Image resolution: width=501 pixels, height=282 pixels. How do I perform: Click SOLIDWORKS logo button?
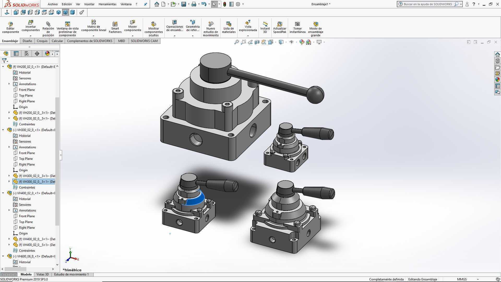click(22, 4)
